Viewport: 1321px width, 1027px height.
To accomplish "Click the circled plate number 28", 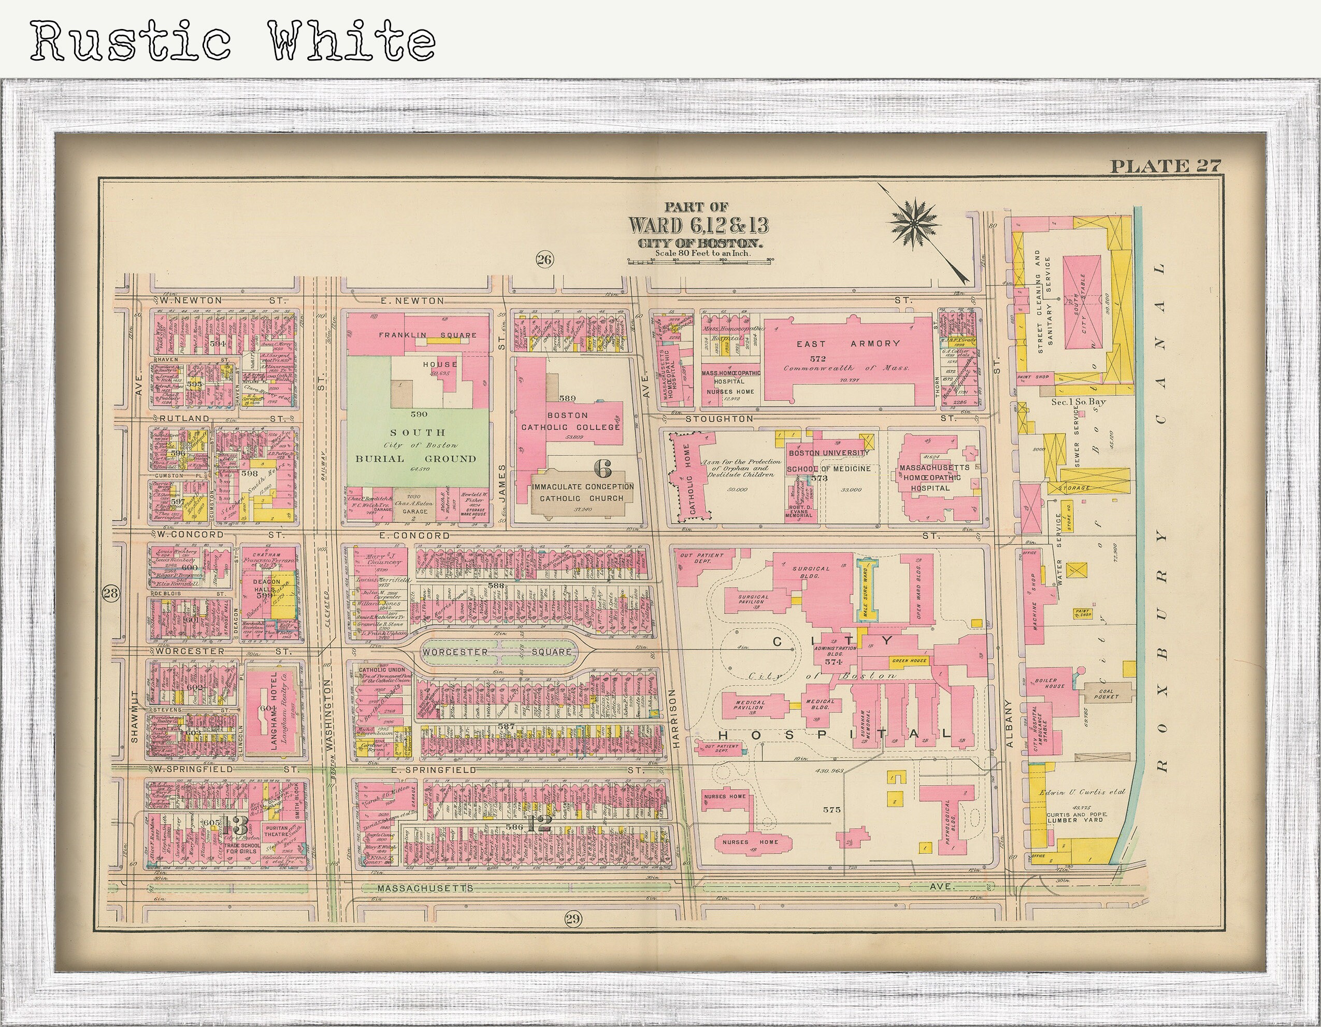I will (110, 592).
